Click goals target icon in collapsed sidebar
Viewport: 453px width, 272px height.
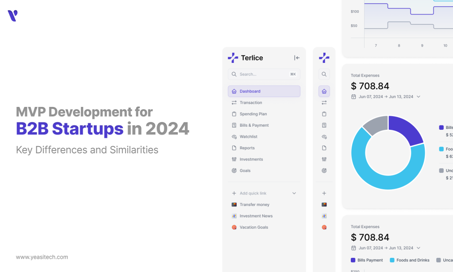(x=324, y=171)
